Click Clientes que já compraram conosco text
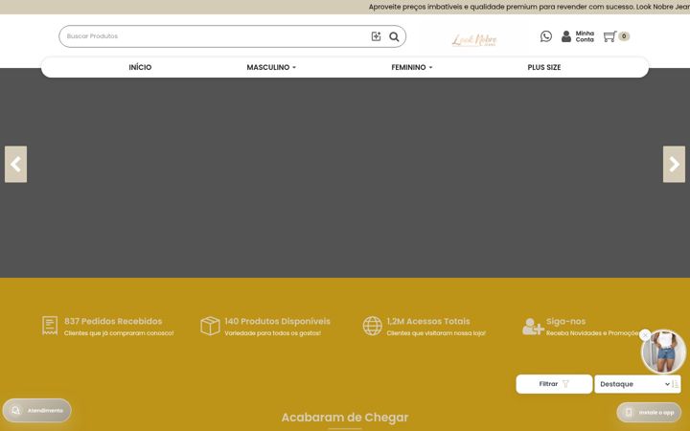The image size is (690, 431). [x=119, y=333]
